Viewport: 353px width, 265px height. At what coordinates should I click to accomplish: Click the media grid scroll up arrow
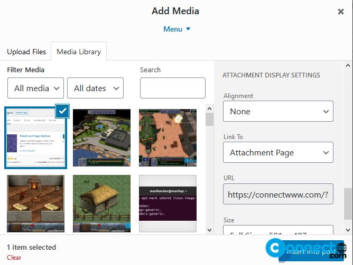tap(209, 109)
